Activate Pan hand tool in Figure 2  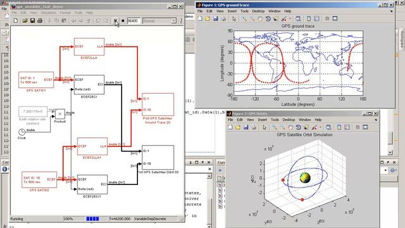[290, 127]
